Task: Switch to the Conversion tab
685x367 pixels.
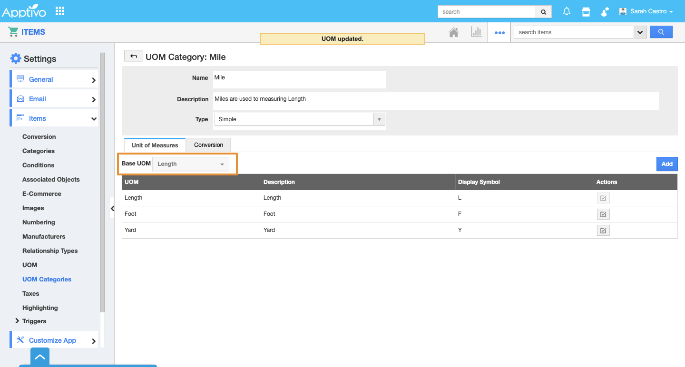Action: click(x=208, y=145)
